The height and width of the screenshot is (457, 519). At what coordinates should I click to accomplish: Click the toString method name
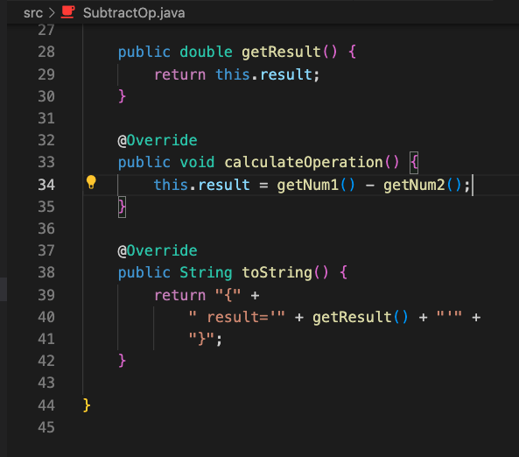(277, 273)
